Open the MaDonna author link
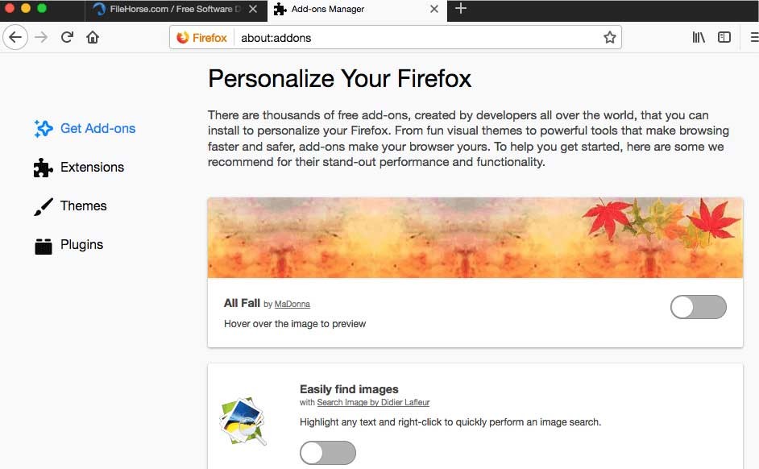This screenshot has height=469, width=759. pos(292,305)
